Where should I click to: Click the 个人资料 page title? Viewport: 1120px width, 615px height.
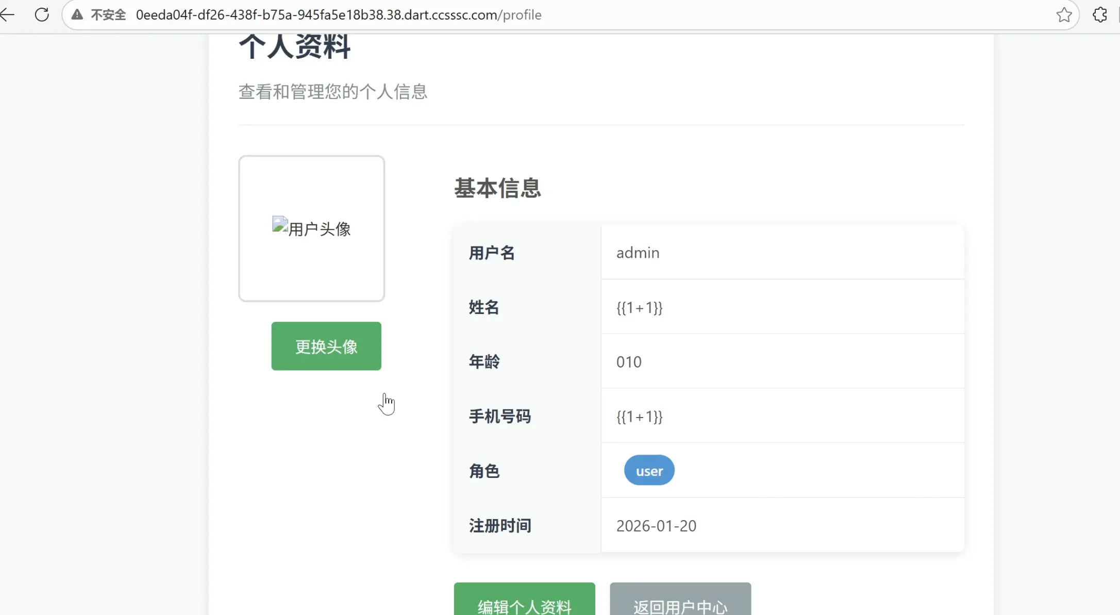[294, 46]
